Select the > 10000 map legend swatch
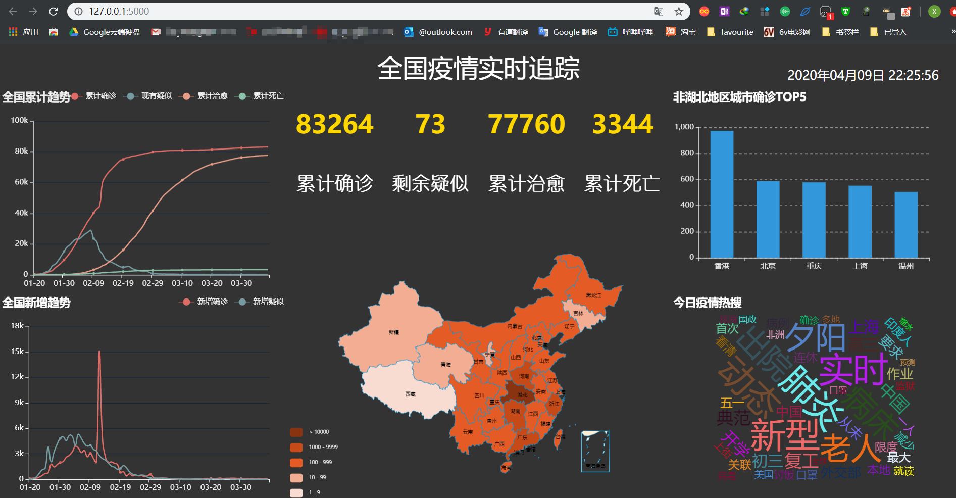This screenshot has width=956, height=498. click(x=296, y=432)
